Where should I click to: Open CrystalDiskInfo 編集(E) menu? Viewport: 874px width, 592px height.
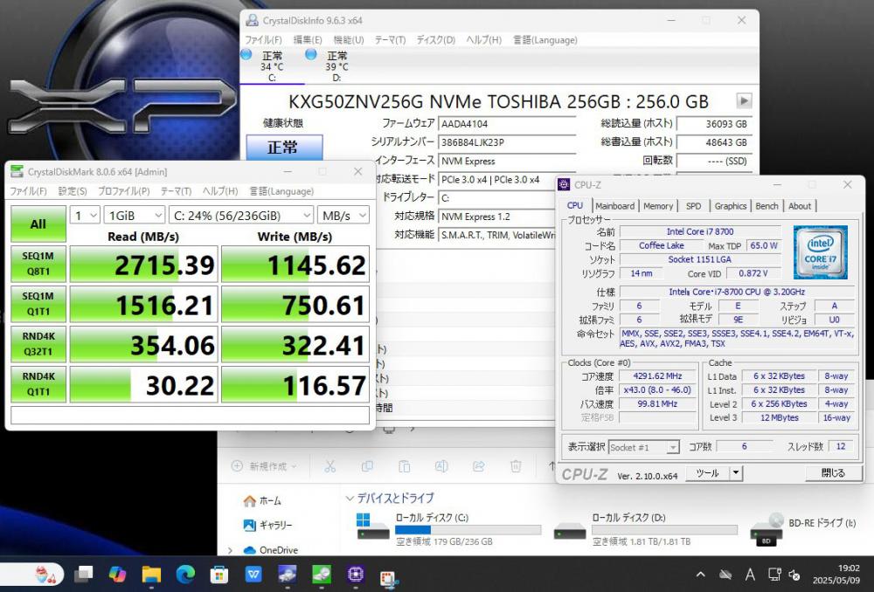pos(308,40)
